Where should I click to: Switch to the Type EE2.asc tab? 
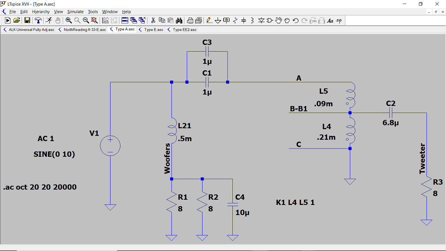tap(182, 30)
